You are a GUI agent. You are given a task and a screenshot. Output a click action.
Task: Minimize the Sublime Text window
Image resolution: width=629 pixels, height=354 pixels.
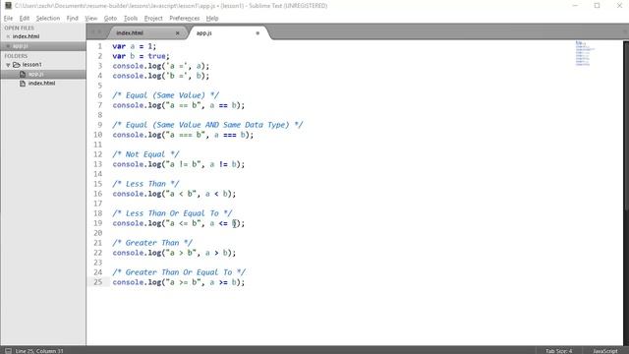pos(575,6)
